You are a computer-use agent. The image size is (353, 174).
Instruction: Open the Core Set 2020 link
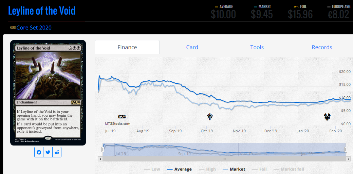34,28
